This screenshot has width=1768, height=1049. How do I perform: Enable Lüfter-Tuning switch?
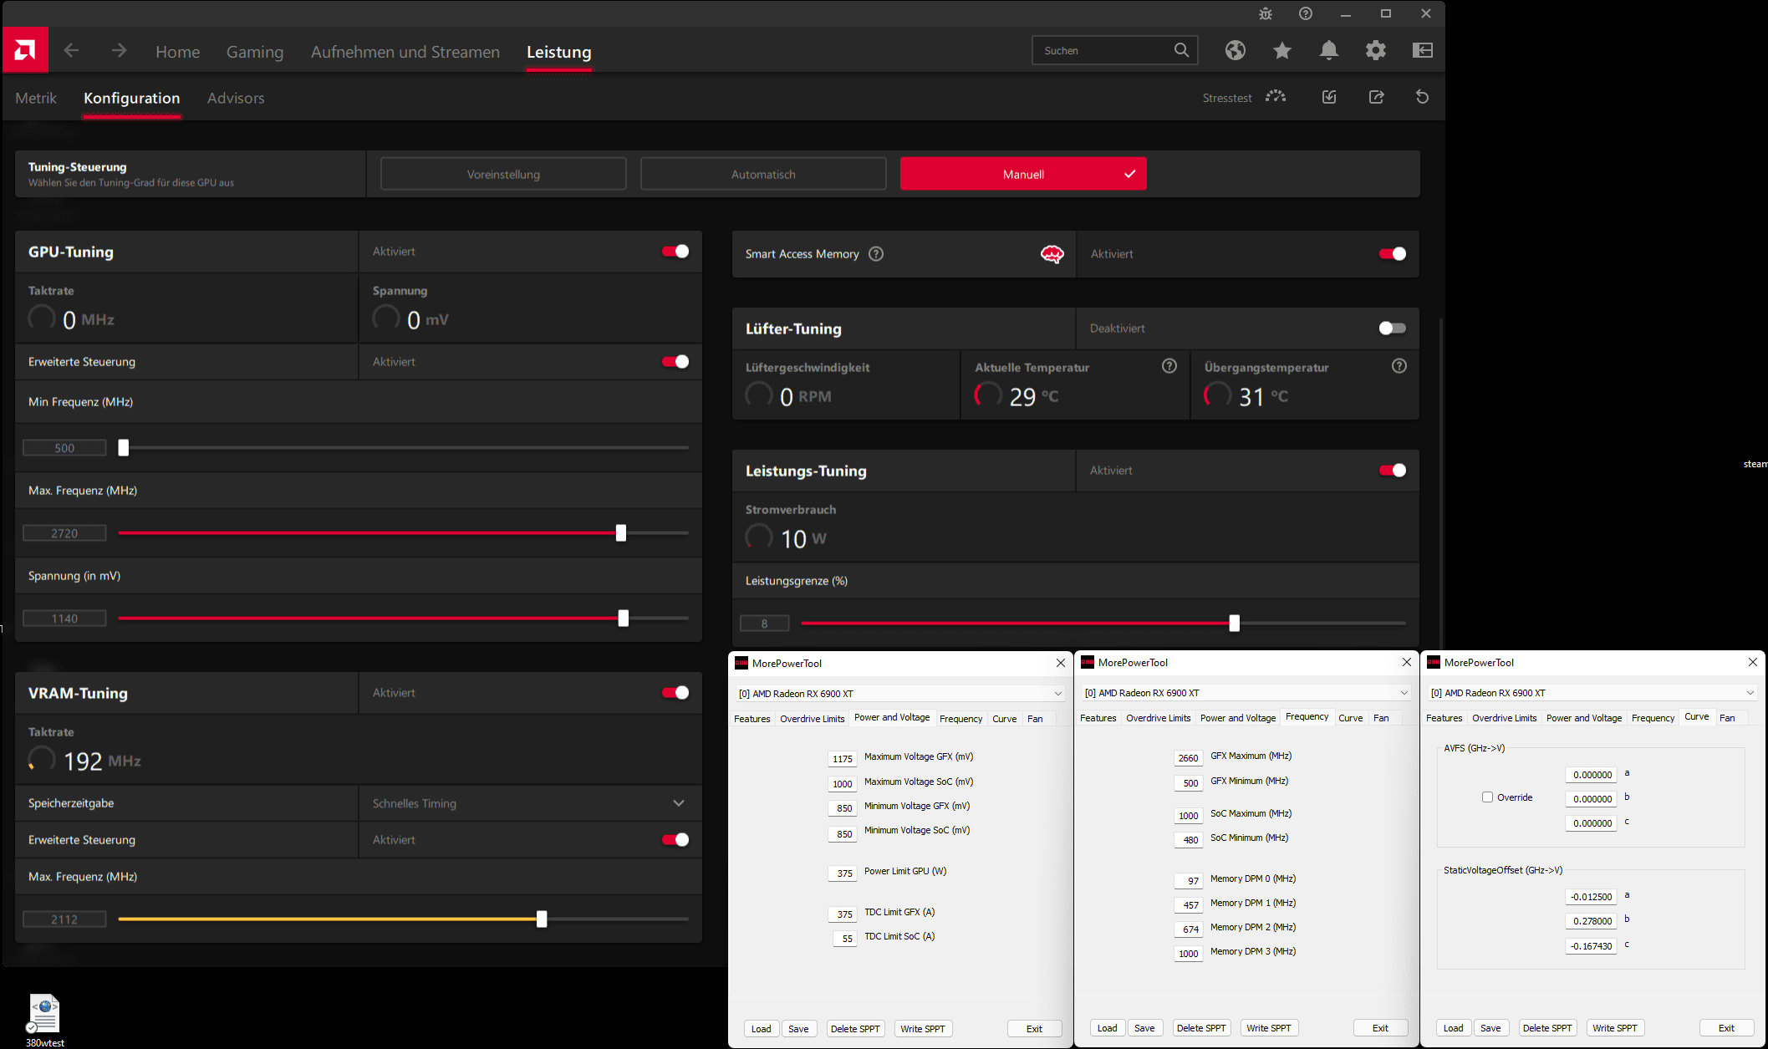[x=1393, y=328]
